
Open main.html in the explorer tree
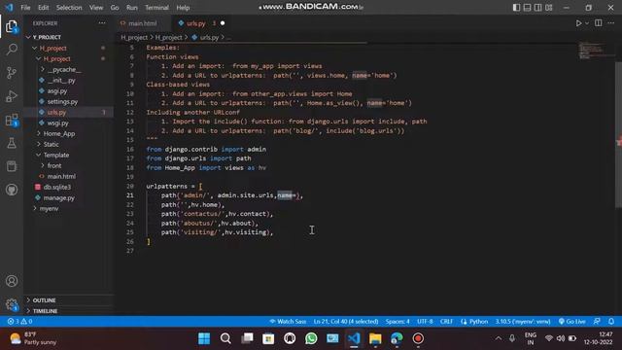[61, 177]
